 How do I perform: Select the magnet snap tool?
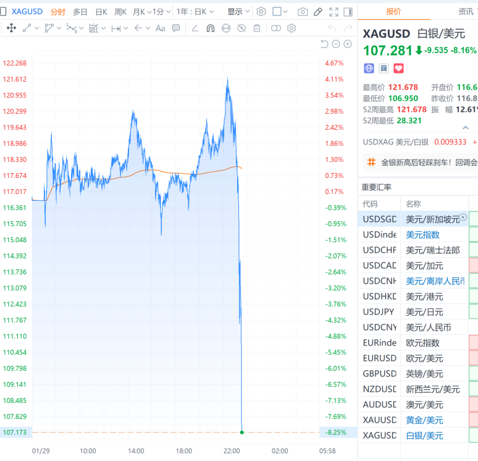(210, 28)
